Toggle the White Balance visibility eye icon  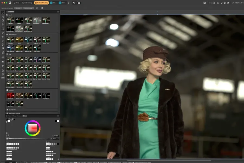[7, 35]
